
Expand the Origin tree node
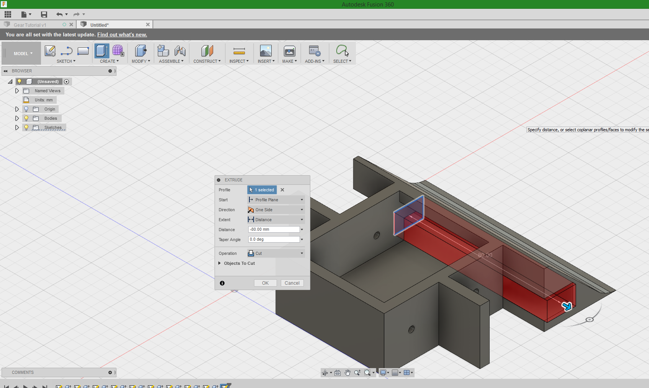pos(17,109)
